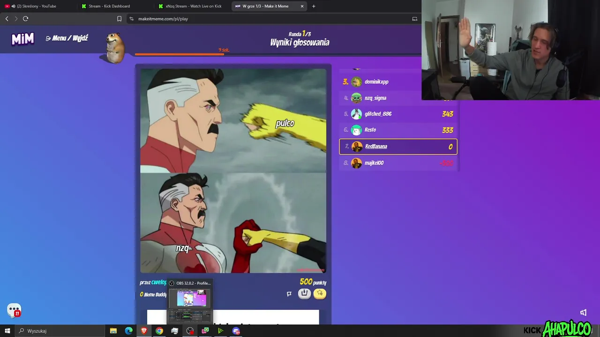Click nzq_sigma's green avatar icon
The width and height of the screenshot is (600, 337).
tap(357, 98)
